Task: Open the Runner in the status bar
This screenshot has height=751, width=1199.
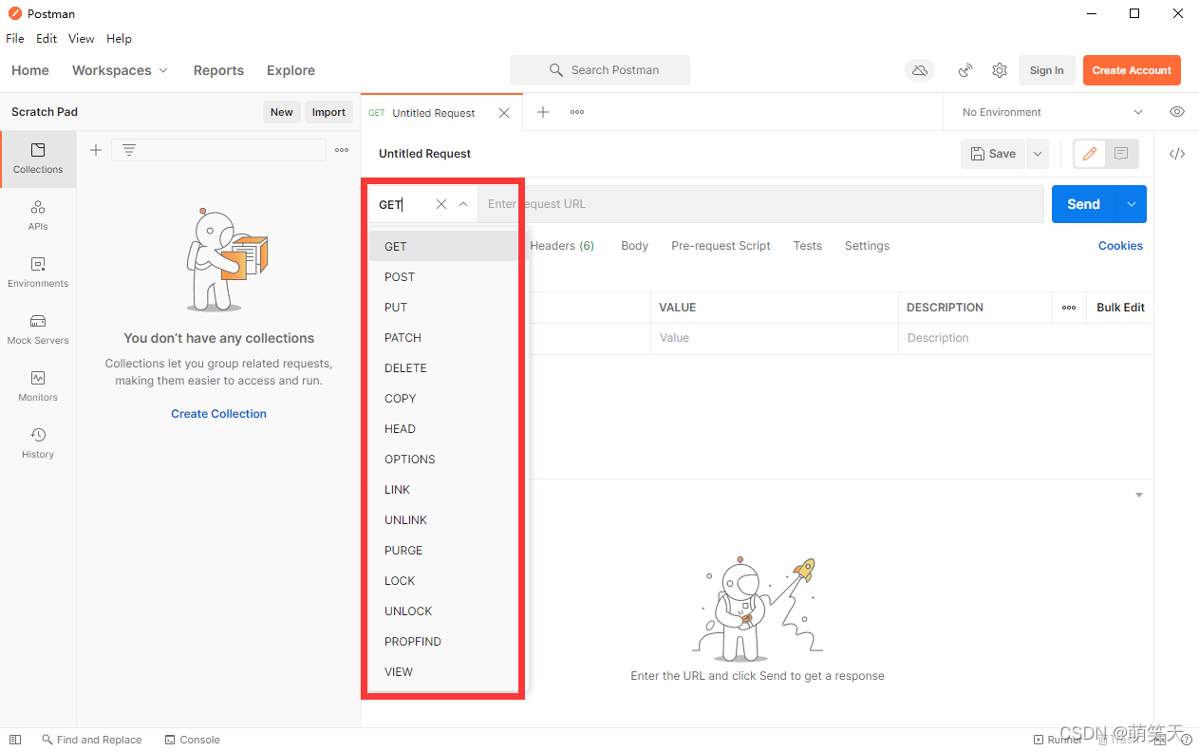Action: 1057,740
